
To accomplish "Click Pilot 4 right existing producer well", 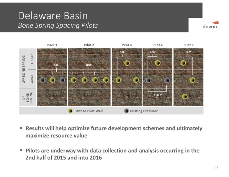I will (167, 80).
